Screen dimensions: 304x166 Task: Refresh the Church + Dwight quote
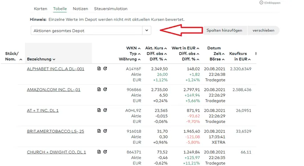pos(105,152)
